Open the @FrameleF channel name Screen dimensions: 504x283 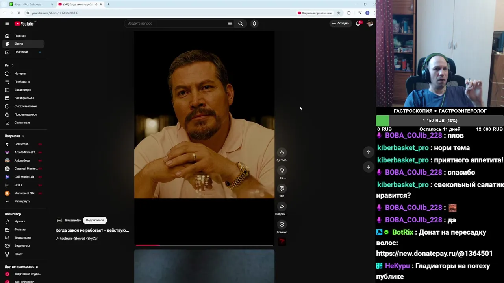(72, 221)
